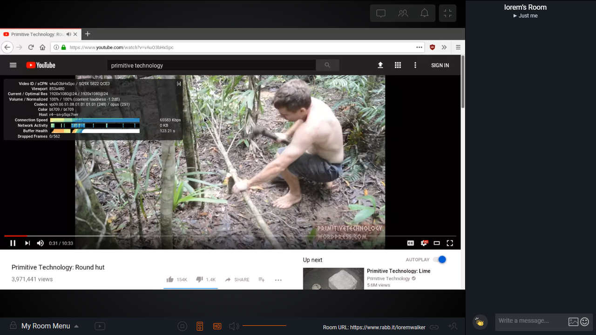Click the Rabbitcast play icon
The width and height of the screenshot is (596, 335).
pyautogui.click(x=100, y=326)
